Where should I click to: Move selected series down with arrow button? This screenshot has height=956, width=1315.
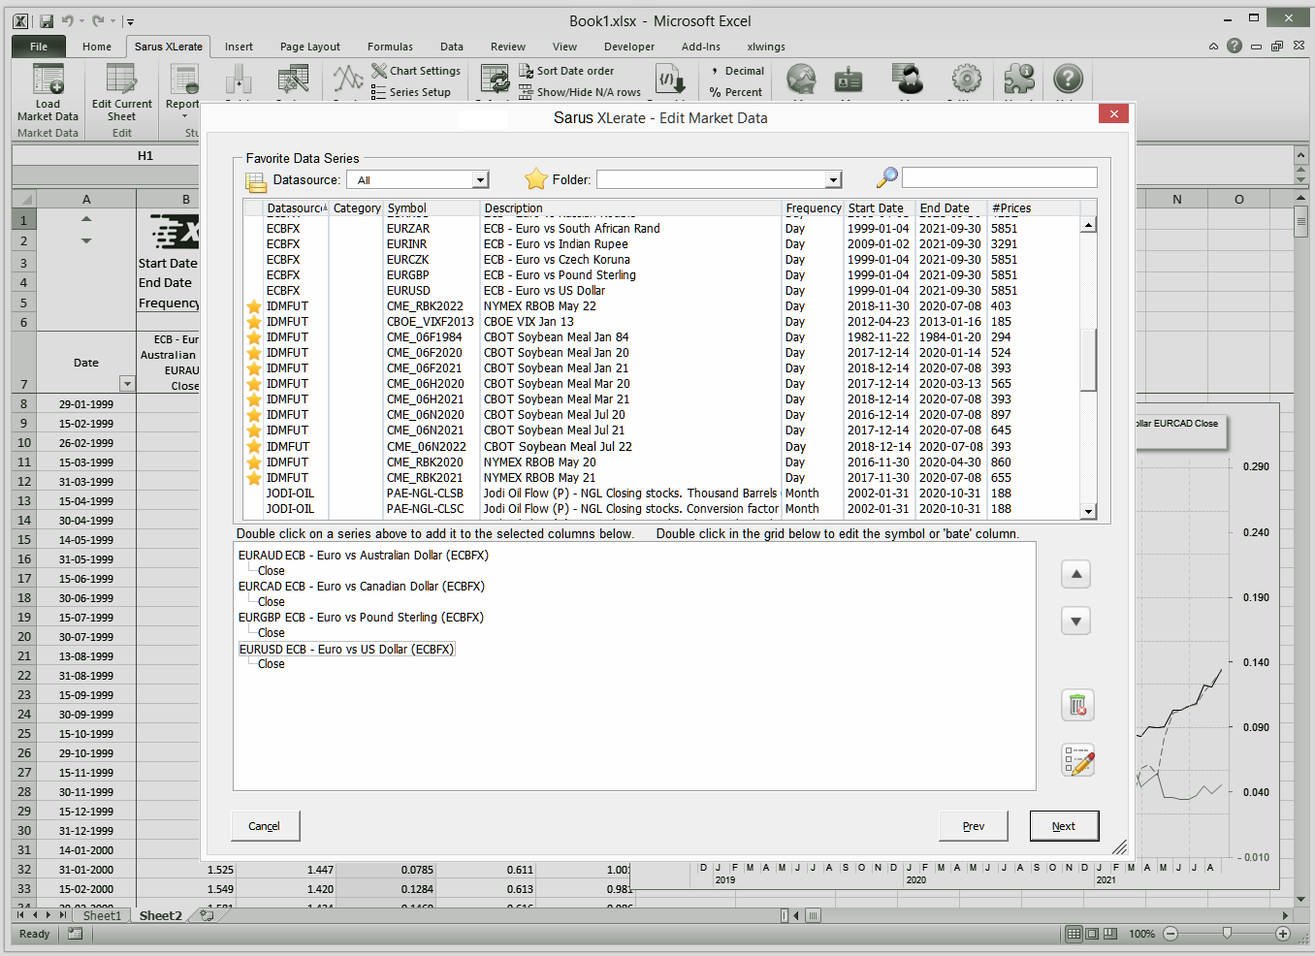pos(1075,621)
